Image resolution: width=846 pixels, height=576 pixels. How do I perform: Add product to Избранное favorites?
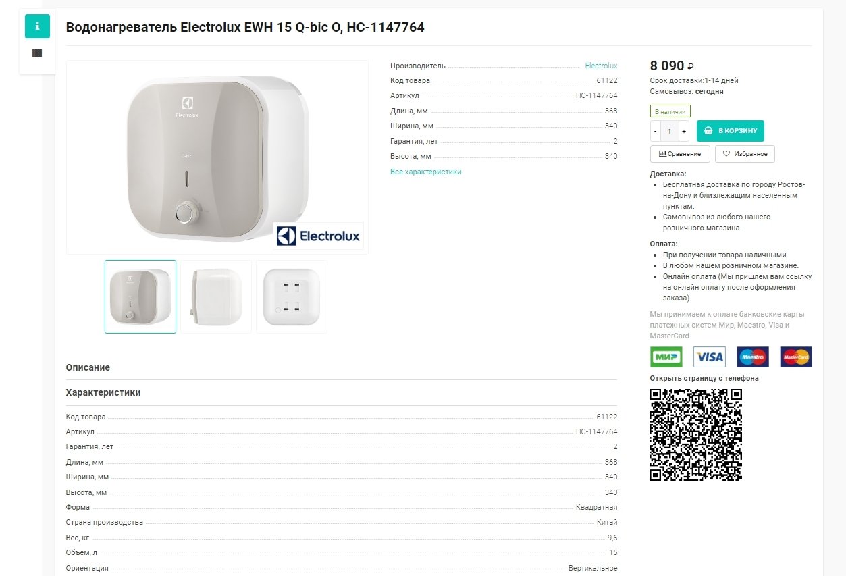(745, 154)
